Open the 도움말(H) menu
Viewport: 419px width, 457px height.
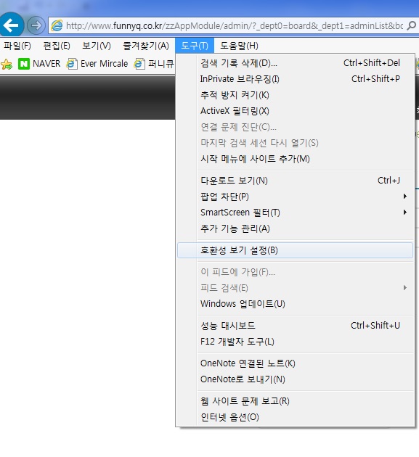(x=239, y=46)
